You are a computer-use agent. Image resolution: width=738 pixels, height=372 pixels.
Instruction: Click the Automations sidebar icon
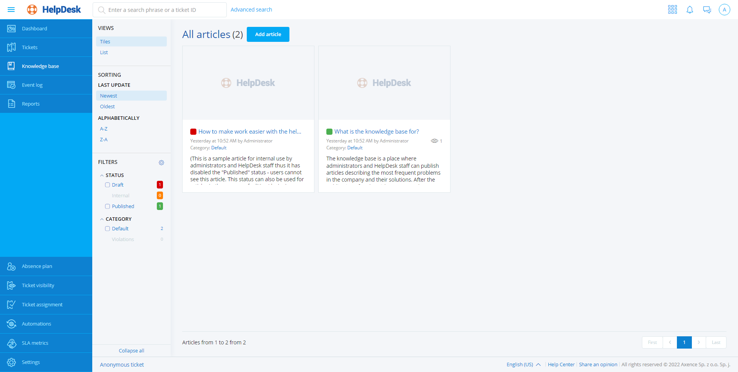(12, 324)
